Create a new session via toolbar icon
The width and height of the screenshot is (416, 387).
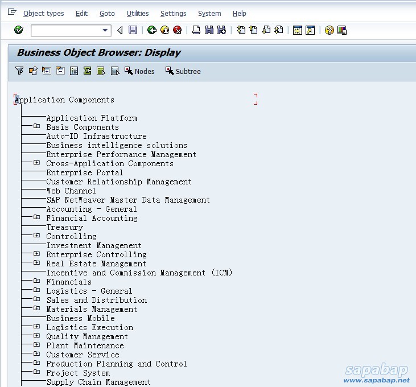point(298,30)
